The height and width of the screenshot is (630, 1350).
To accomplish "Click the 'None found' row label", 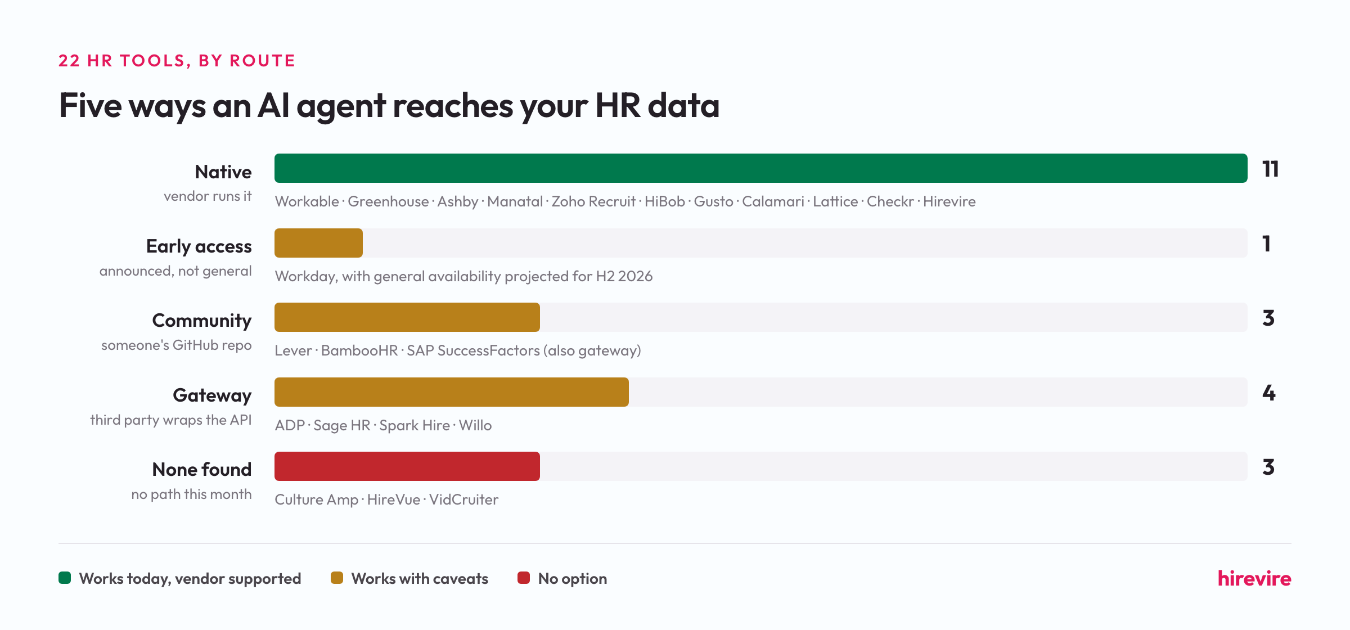I will pos(202,469).
